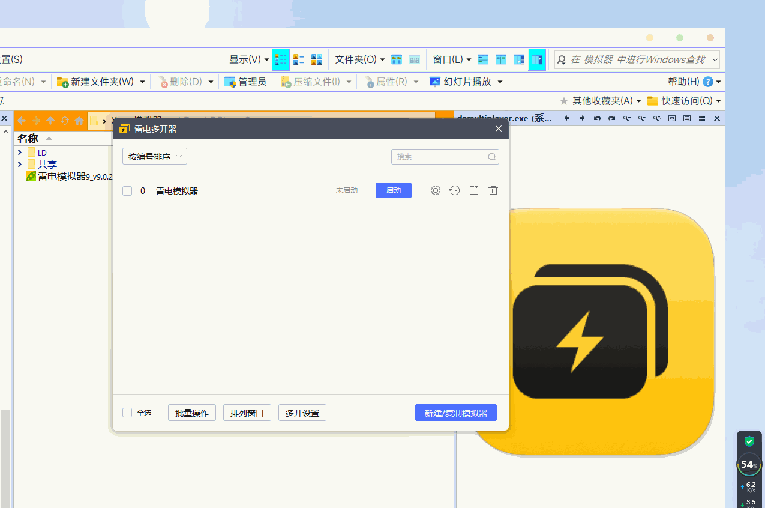Screen dimensions: 765x508
Task: Check the 全选 select-all checkbox
Action: (127, 413)
